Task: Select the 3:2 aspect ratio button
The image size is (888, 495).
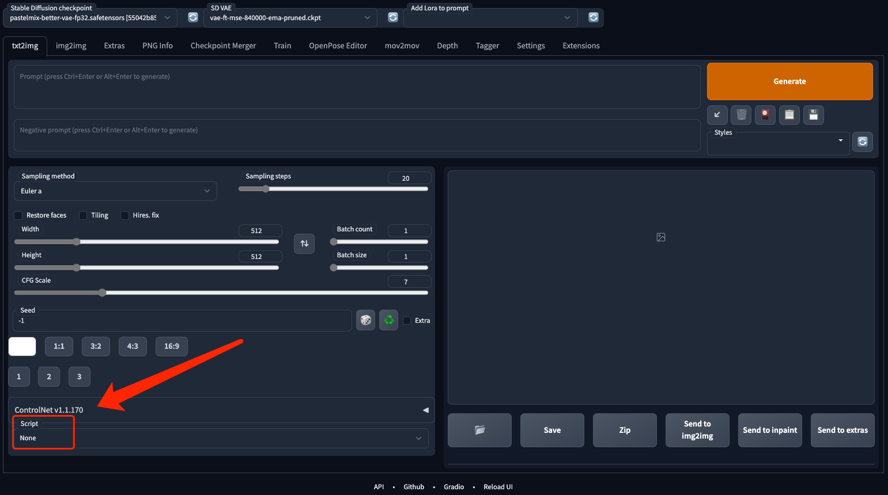Action: coord(96,346)
